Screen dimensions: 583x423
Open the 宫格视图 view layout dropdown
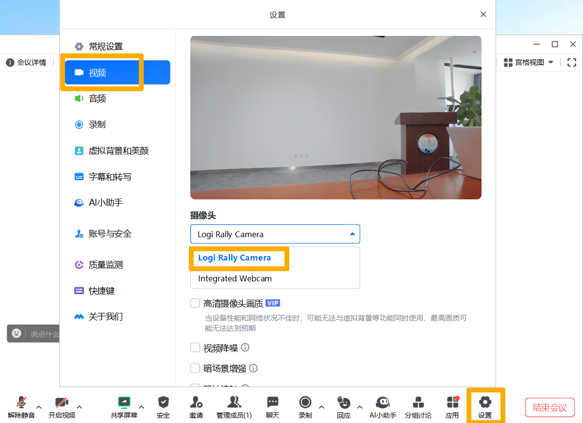point(529,62)
